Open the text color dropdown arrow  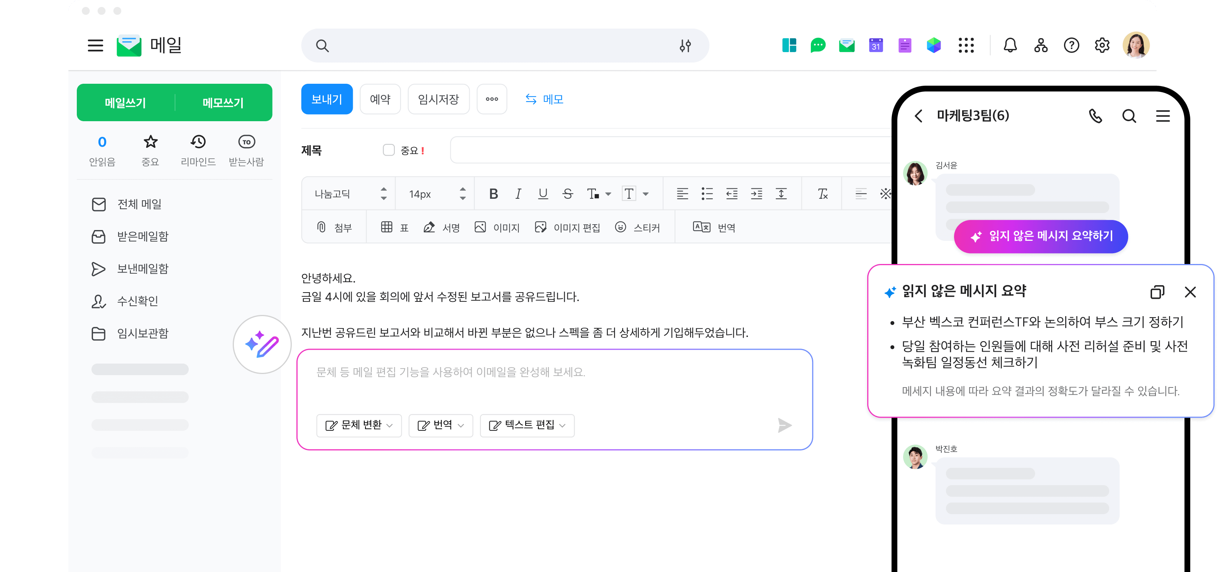[608, 194]
